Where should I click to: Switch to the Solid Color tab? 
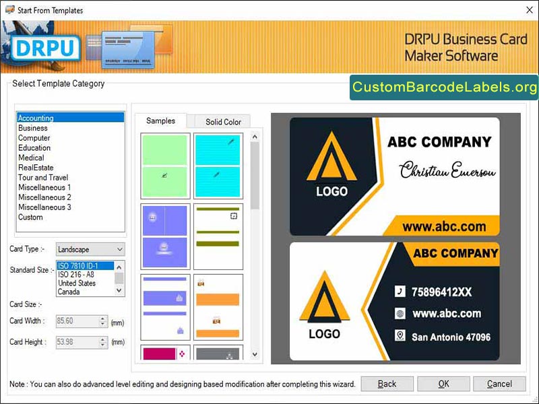click(x=223, y=122)
